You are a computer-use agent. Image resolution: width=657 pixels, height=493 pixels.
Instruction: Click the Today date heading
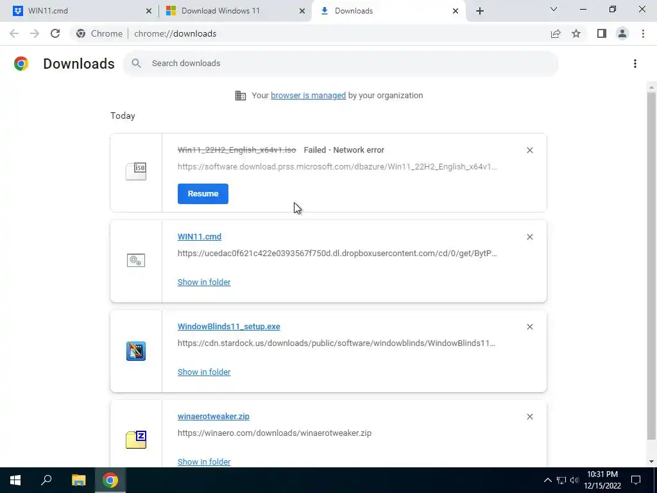point(123,116)
